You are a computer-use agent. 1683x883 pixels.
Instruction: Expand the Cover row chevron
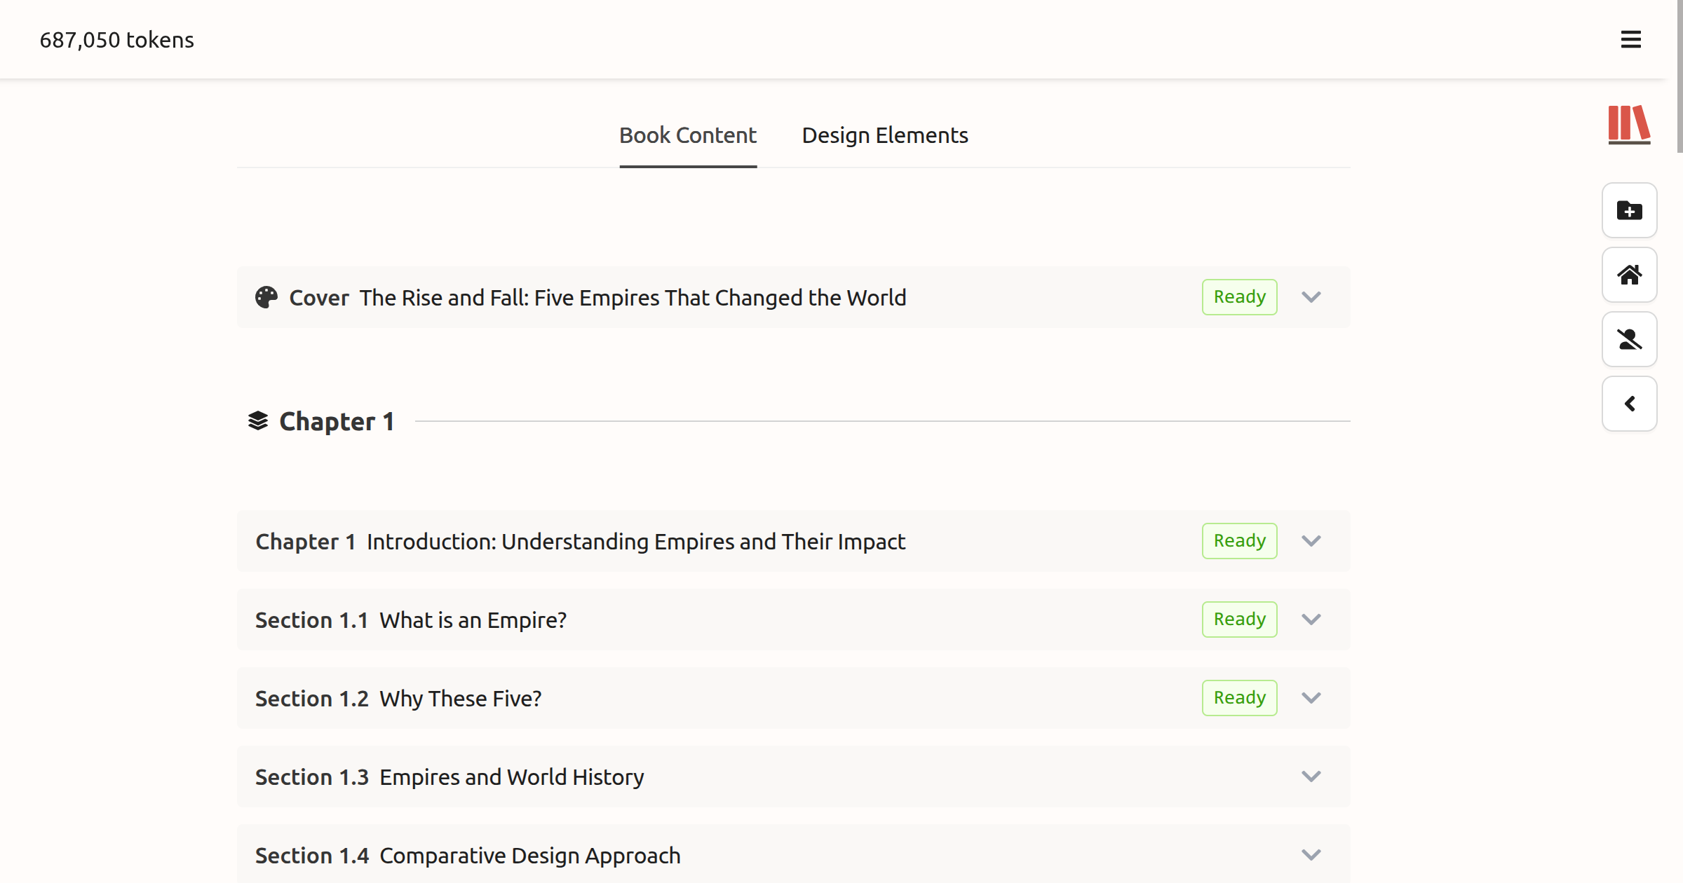click(x=1311, y=297)
